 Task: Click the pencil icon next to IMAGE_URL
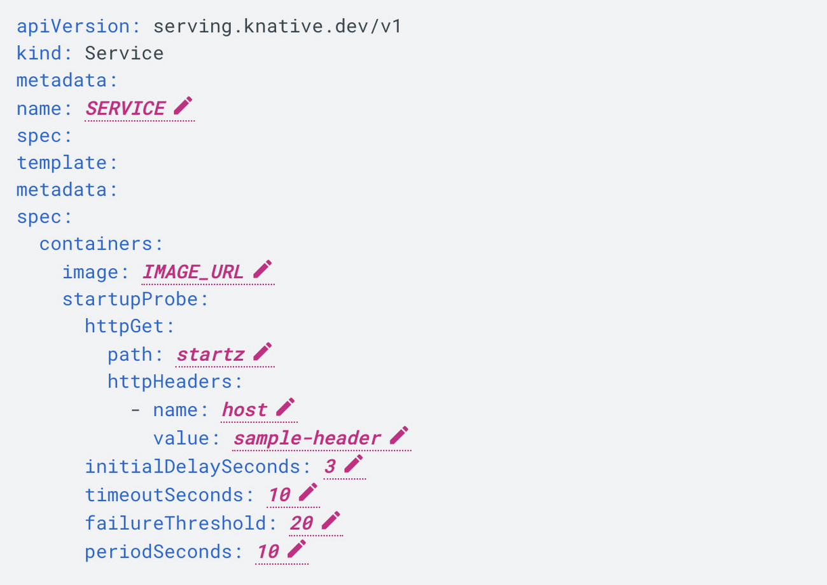[262, 269]
